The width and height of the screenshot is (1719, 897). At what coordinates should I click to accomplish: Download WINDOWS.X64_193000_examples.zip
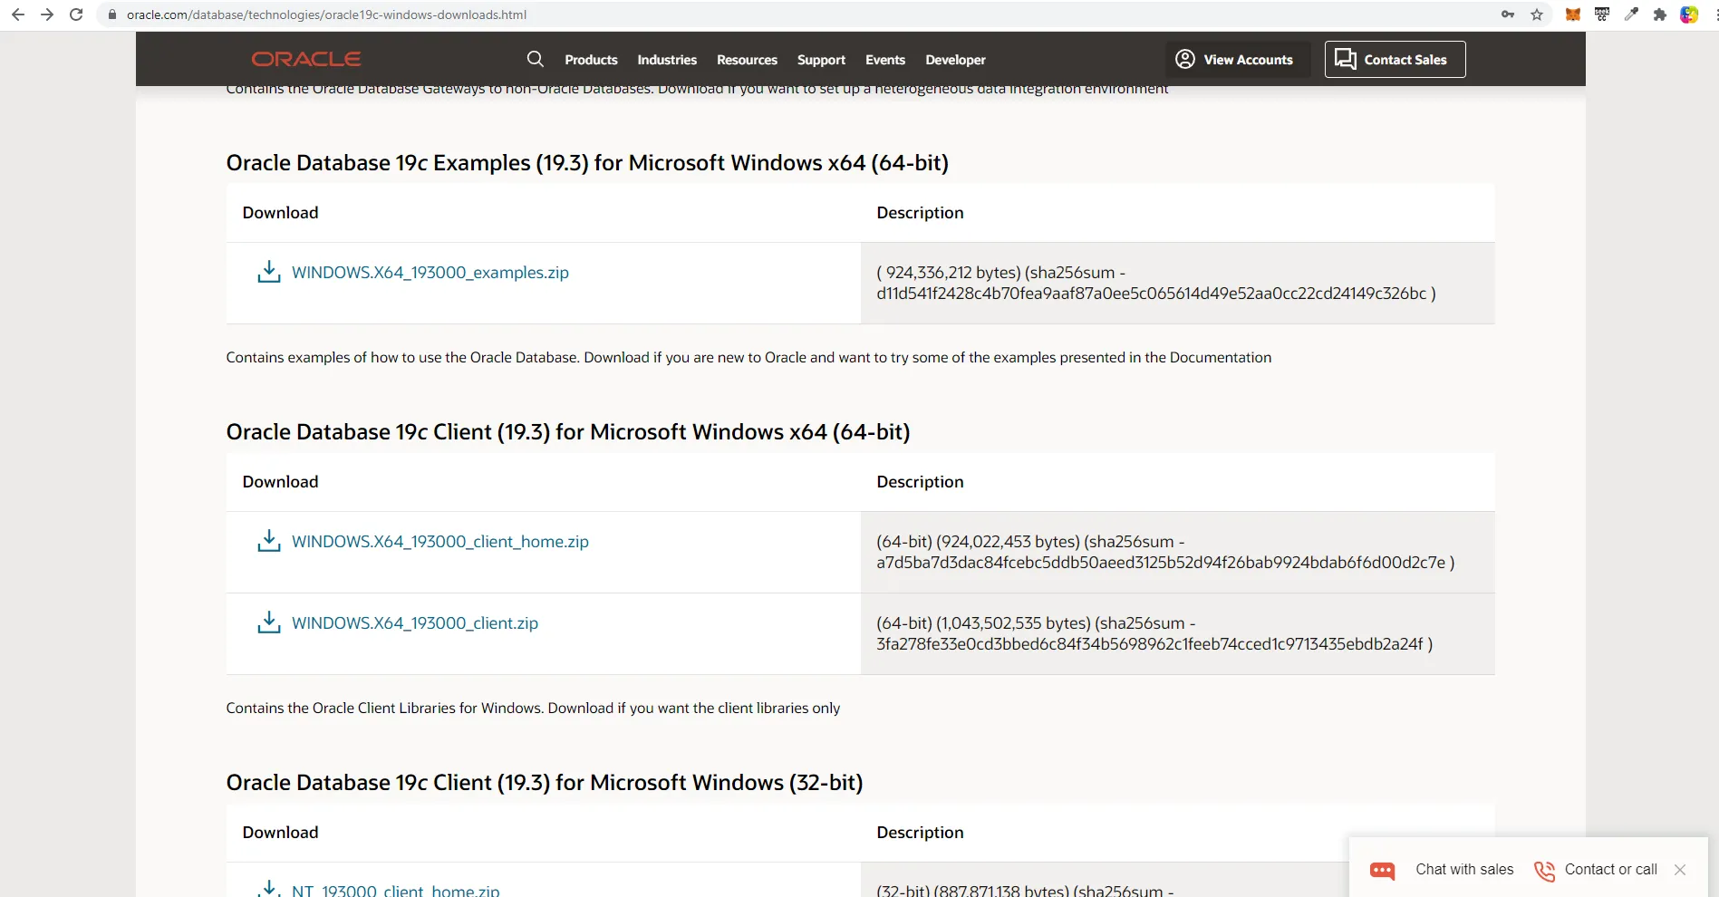tap(430, 273)
